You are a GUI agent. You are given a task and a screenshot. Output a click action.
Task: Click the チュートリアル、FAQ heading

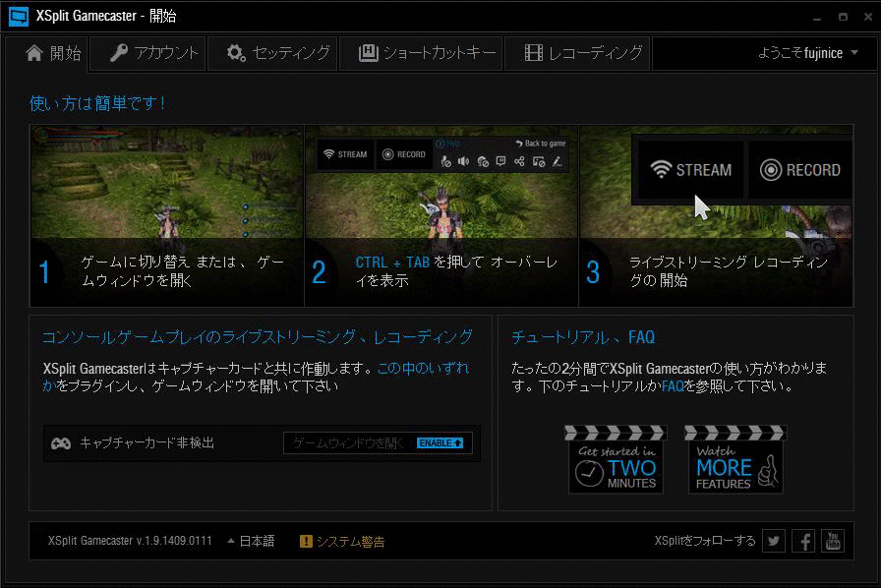pyautogui.click(x=583, y=336)
